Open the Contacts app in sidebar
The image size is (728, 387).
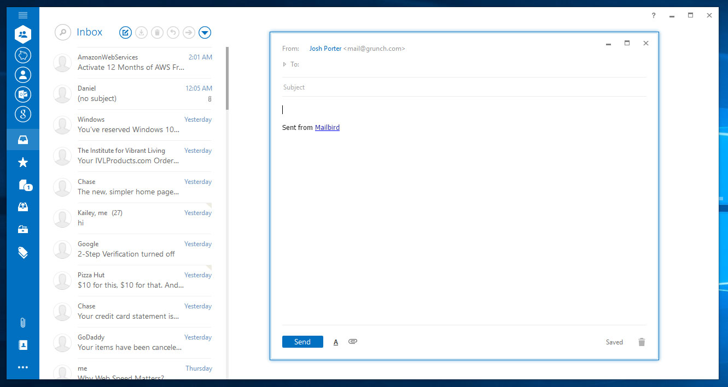[23, 345]
